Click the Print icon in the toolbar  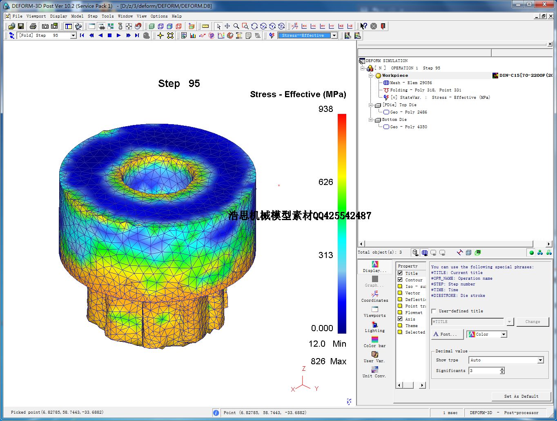point(33,26)
